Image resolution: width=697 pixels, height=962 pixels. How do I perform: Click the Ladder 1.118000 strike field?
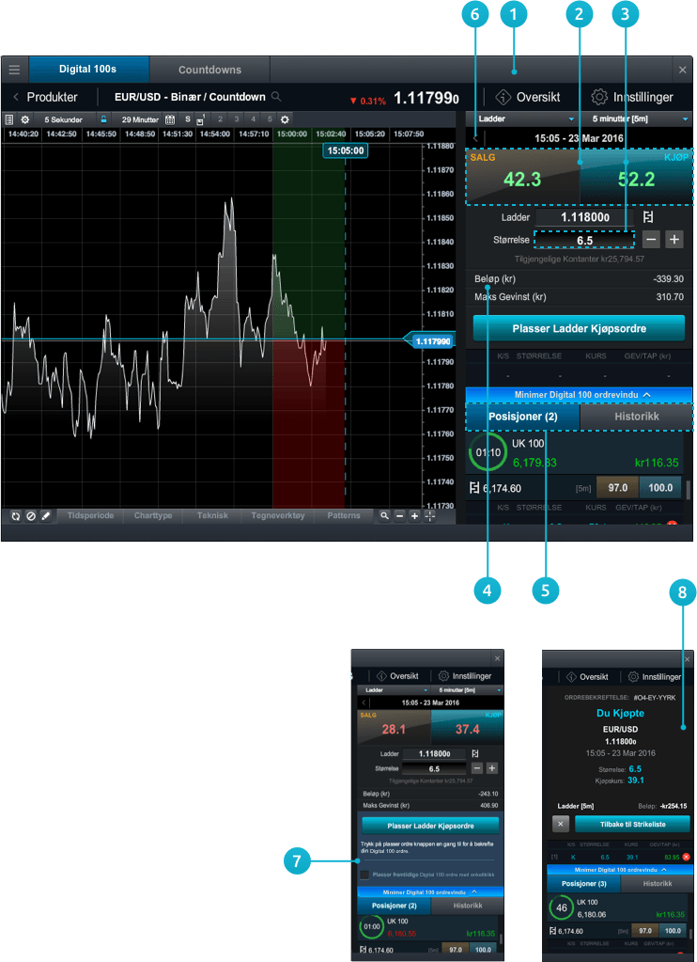pyautogui.click(x=585, y=217)
